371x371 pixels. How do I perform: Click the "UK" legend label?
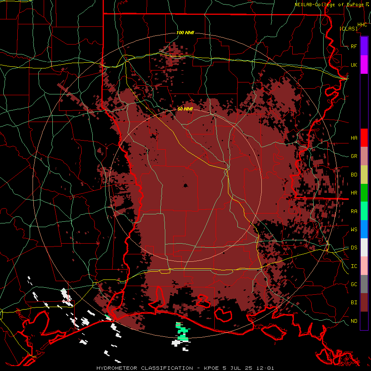click(x=354, y=65)
